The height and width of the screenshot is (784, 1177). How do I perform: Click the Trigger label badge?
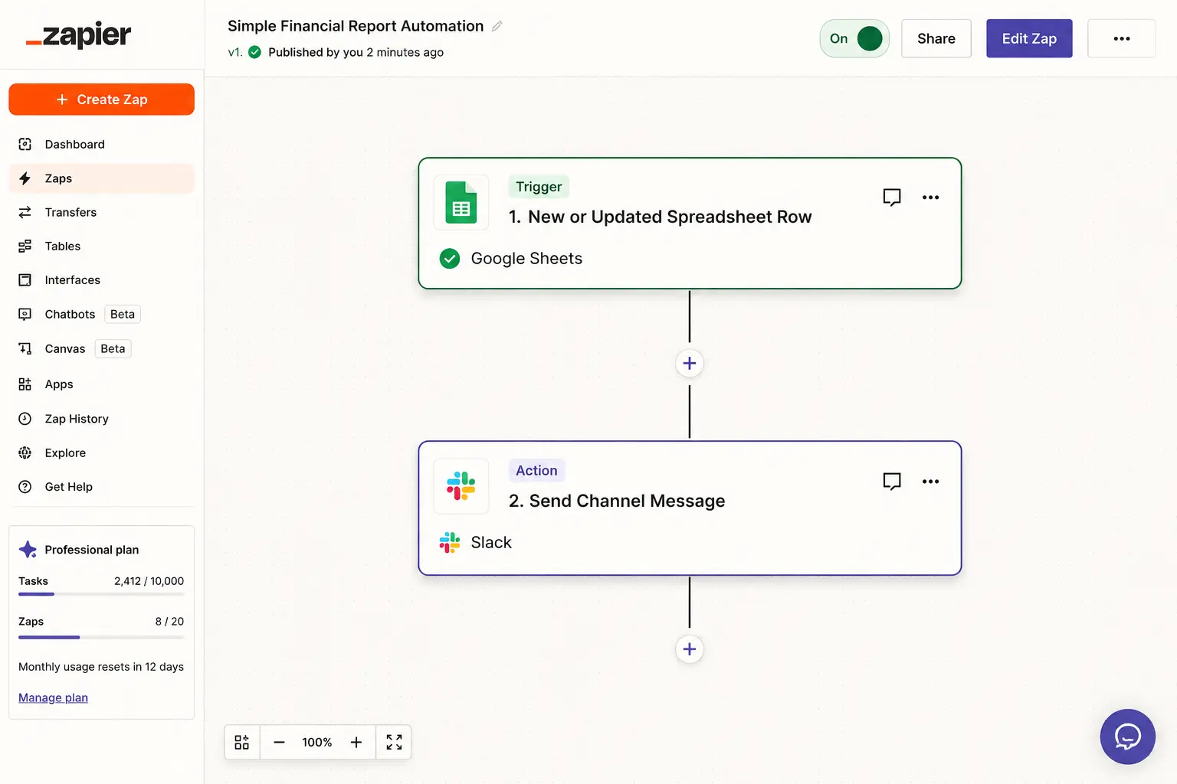pos(539,187)
